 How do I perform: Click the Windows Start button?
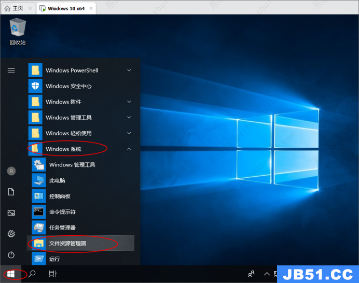(11, 274)
